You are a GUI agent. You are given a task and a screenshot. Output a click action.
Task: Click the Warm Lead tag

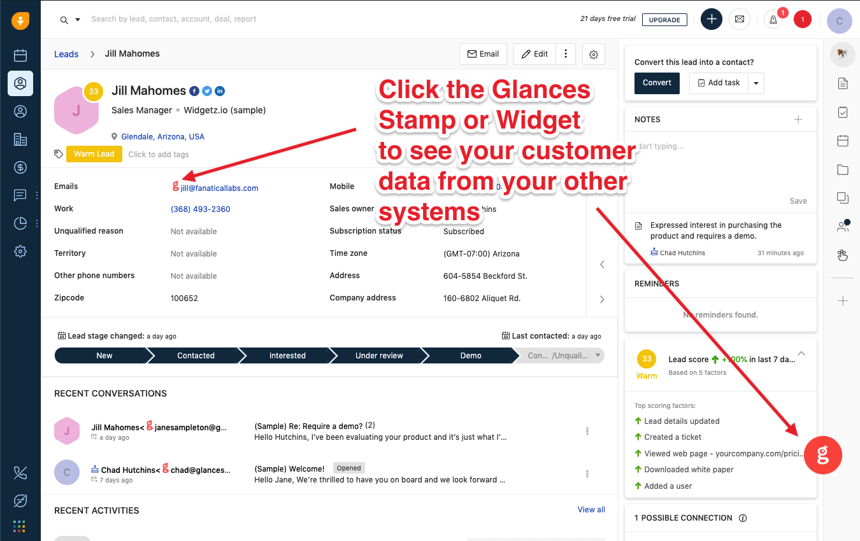click(94, 154)
